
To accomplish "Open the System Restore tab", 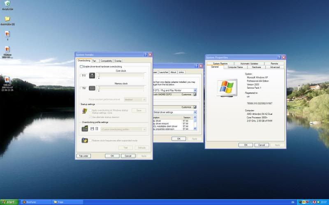I will point(220,64).
